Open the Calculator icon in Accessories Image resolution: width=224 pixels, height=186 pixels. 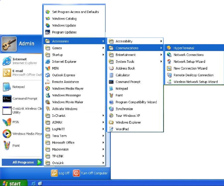coord(111,75)
